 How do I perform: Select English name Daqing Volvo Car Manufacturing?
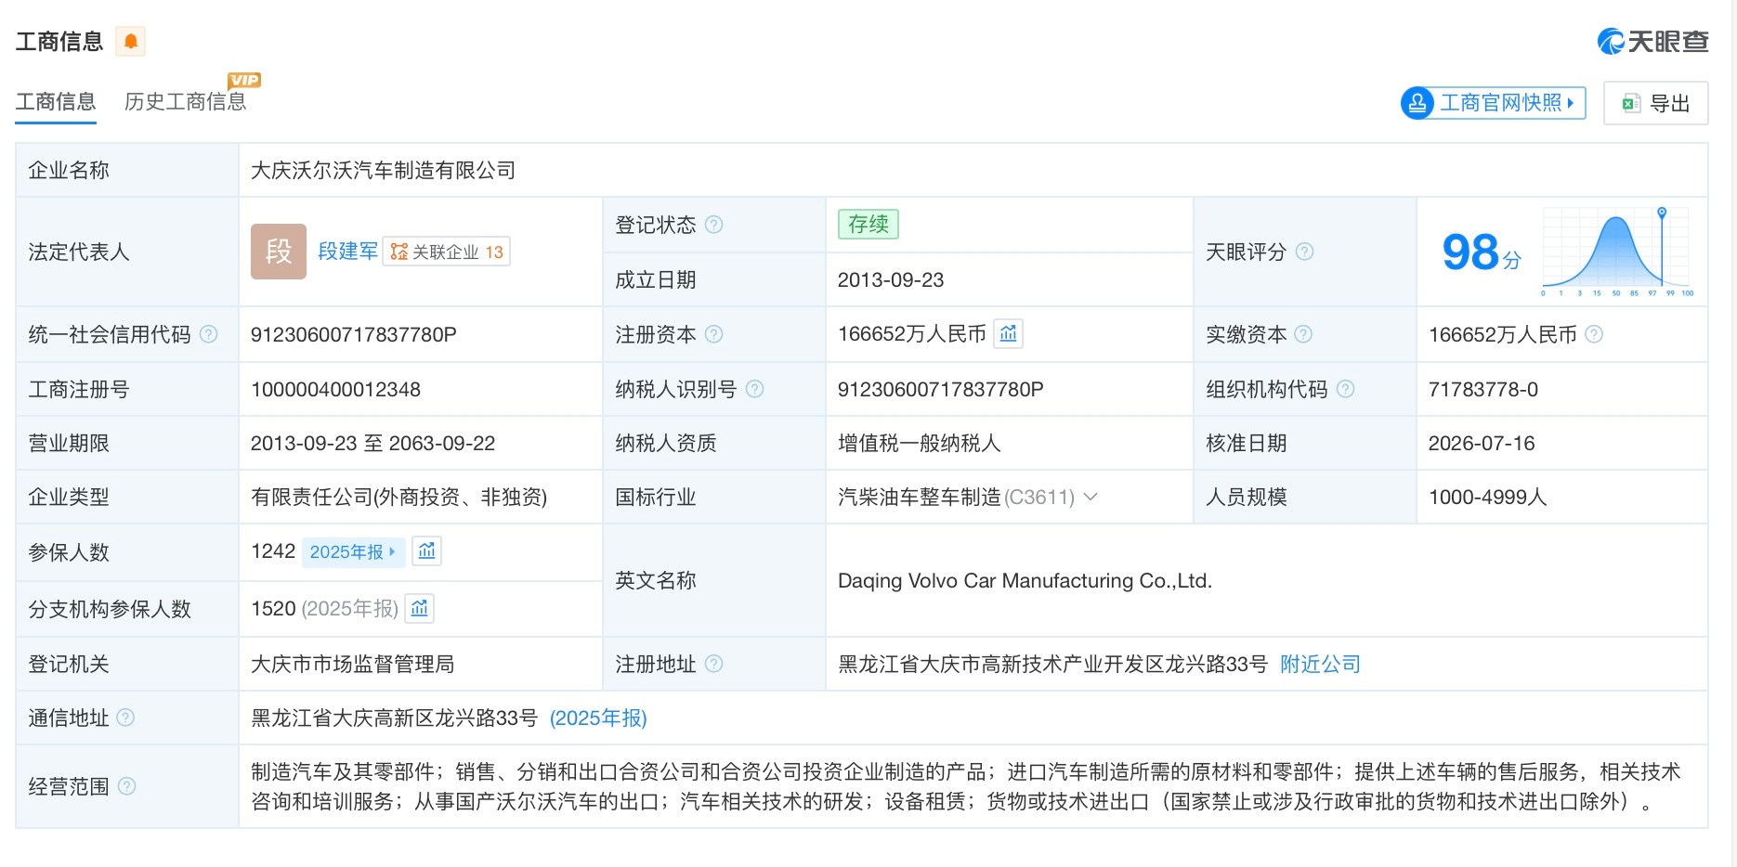(1025, 580)
